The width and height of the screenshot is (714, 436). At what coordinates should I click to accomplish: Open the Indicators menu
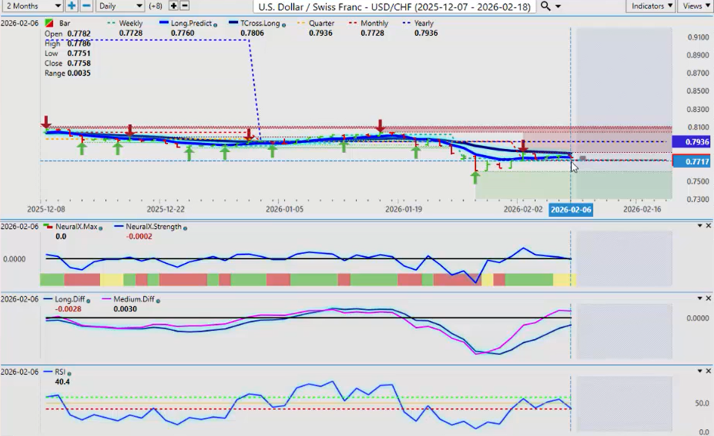tap(651, 6)
